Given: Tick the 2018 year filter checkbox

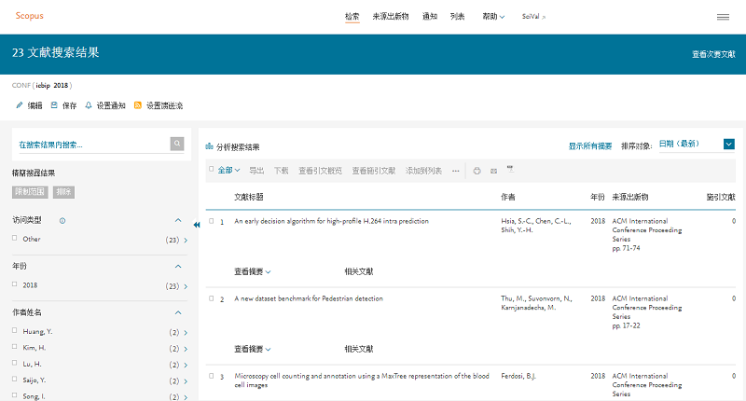Looking at the screenshot, I should (15, 285).
